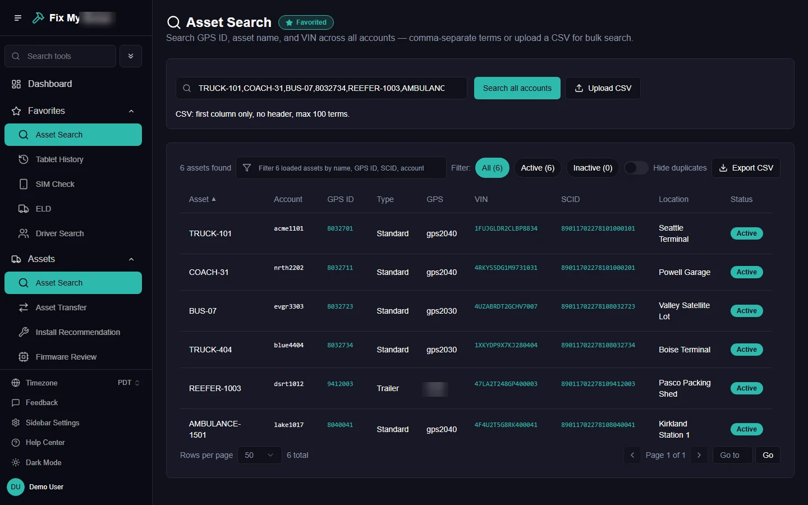The height and width of the screenshot is (505, 808).
Task: Open SIM Check via its SIM card icon
Action: (24, 184)
